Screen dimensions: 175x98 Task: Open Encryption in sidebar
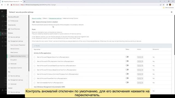click(x=13, y=60)
